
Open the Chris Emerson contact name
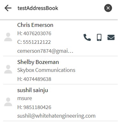pyautogui.click(x=35, y=25)
